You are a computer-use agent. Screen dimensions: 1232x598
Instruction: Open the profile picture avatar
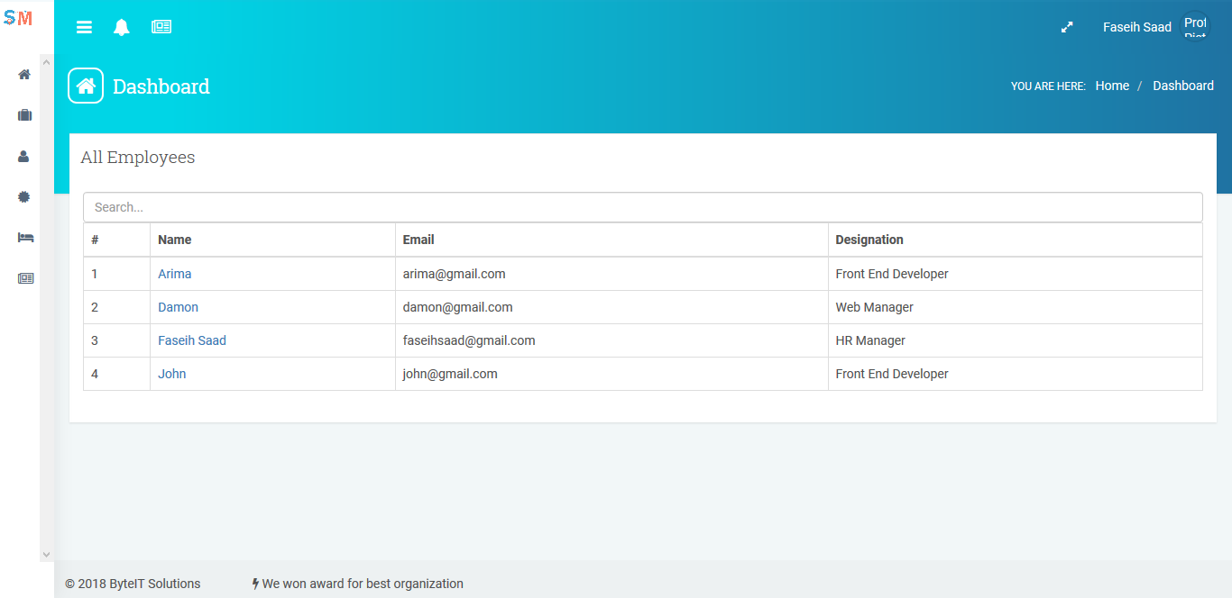1195,25
